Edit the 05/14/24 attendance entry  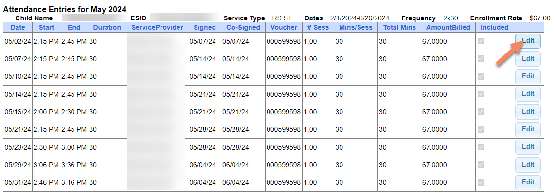pyautogui.click(x=528, y=94)
